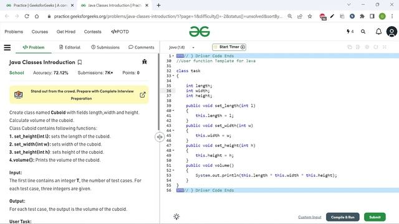Switch to the Editorial tab

(70, 47)
